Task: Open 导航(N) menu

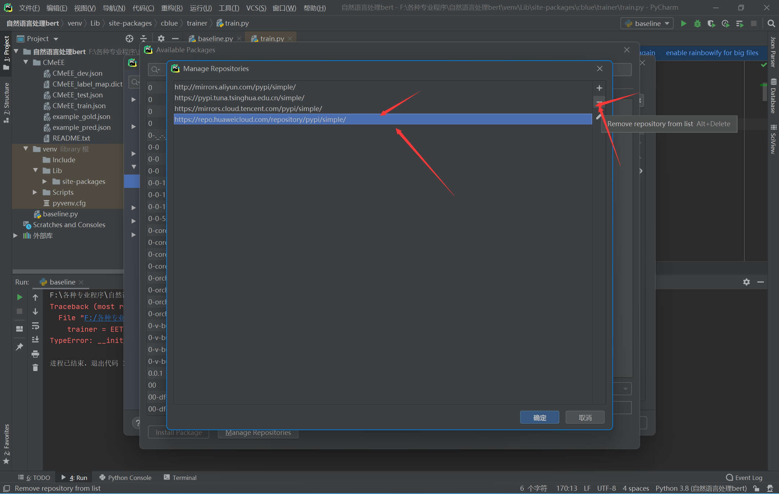Action: (x=114, y=8)
